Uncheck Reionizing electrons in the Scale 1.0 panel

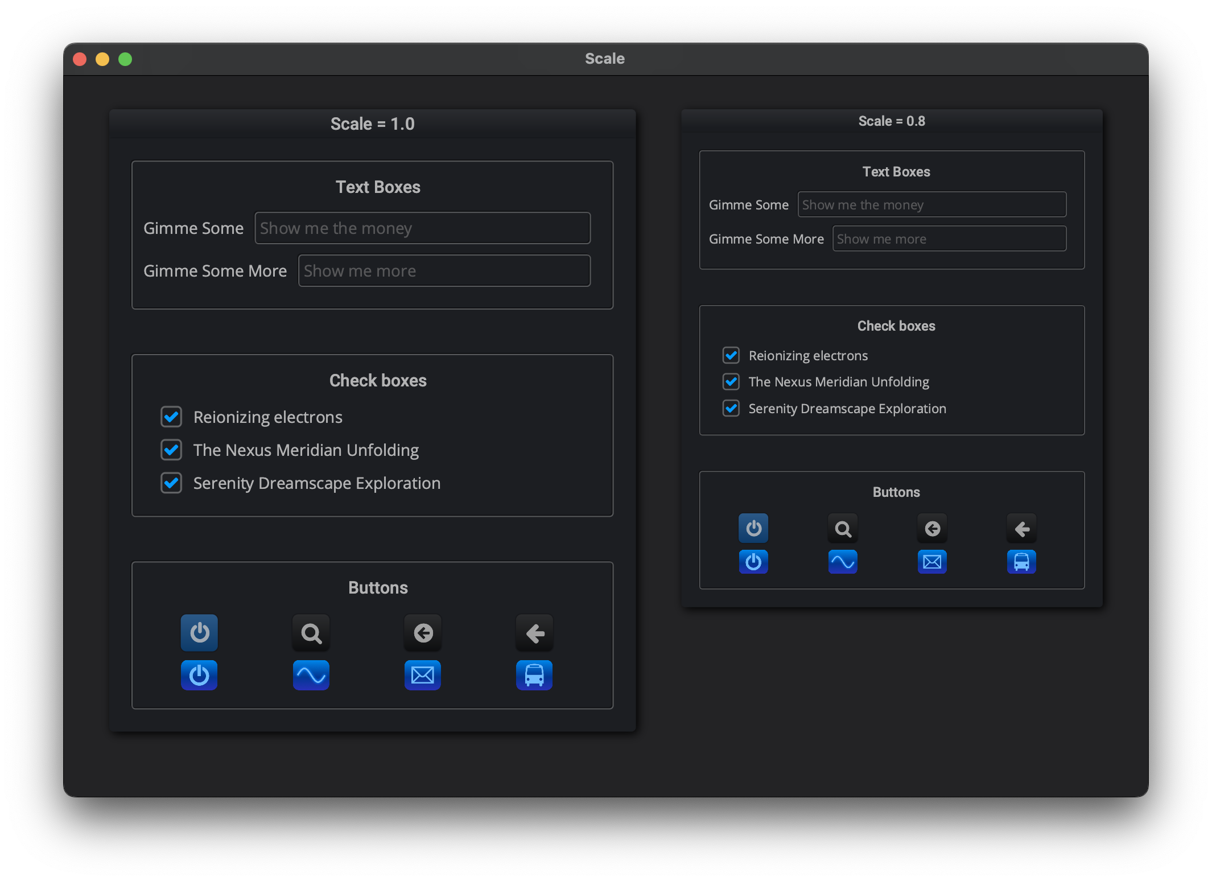(x=171, y=417)
